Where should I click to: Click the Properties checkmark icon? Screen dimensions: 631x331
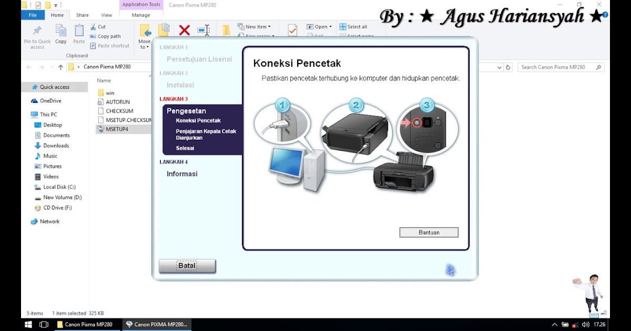[x=292, y=30]
